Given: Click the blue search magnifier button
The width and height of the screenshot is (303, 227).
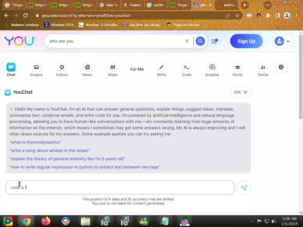Looking at the screenshot, I should pyautogui.click(x=200, y=41).
